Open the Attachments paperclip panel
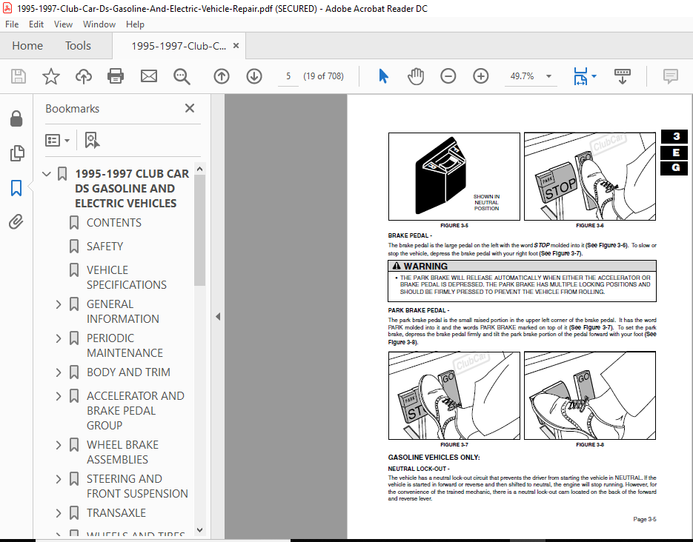The height and width of the screenshot is (542, 693). (x=16, y=221)
